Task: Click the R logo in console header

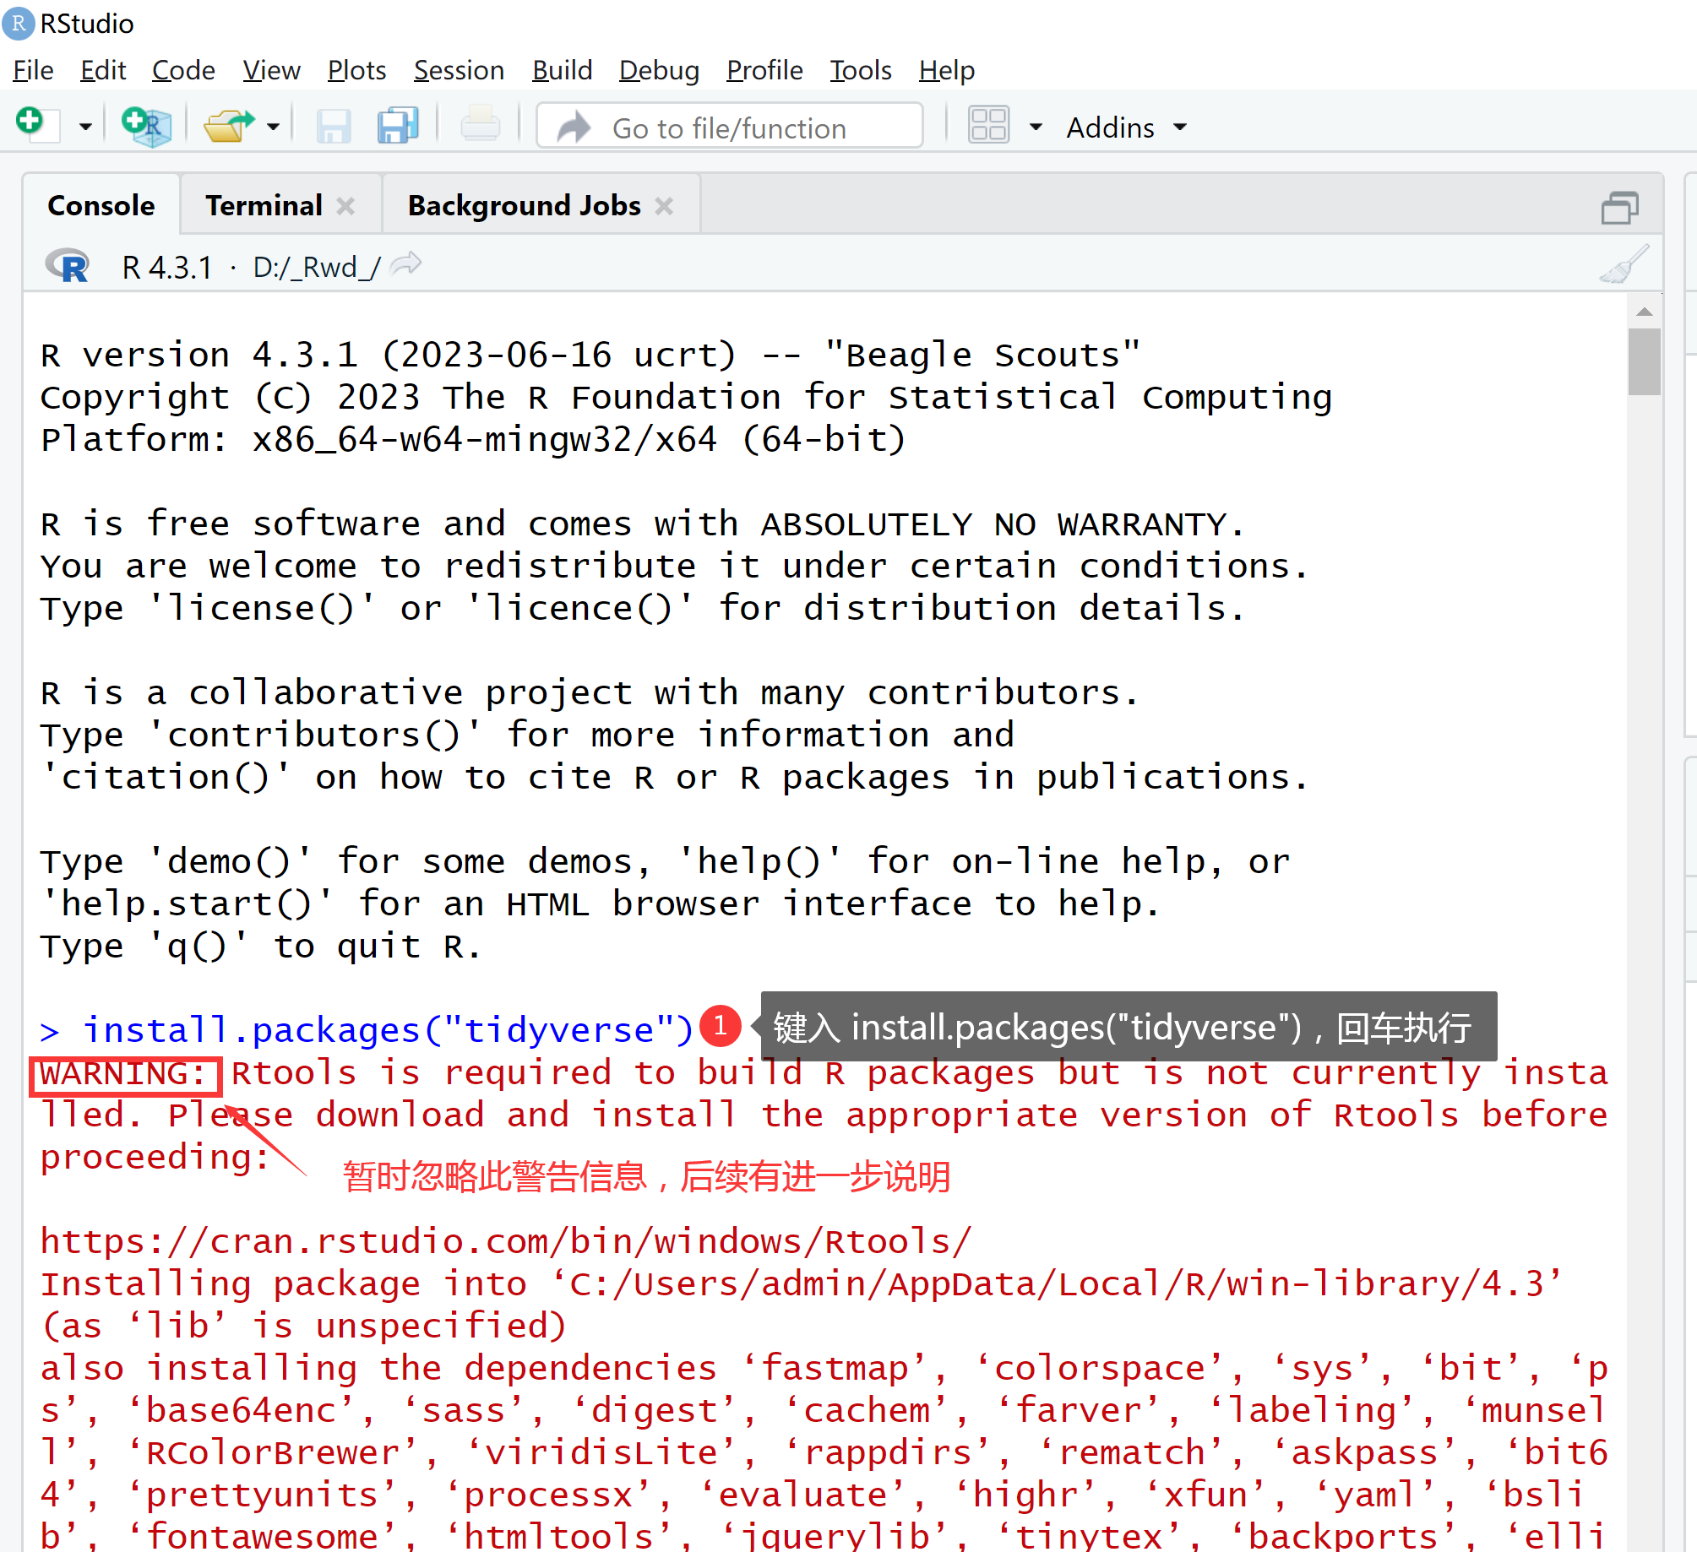Action: tap(68, 266)
